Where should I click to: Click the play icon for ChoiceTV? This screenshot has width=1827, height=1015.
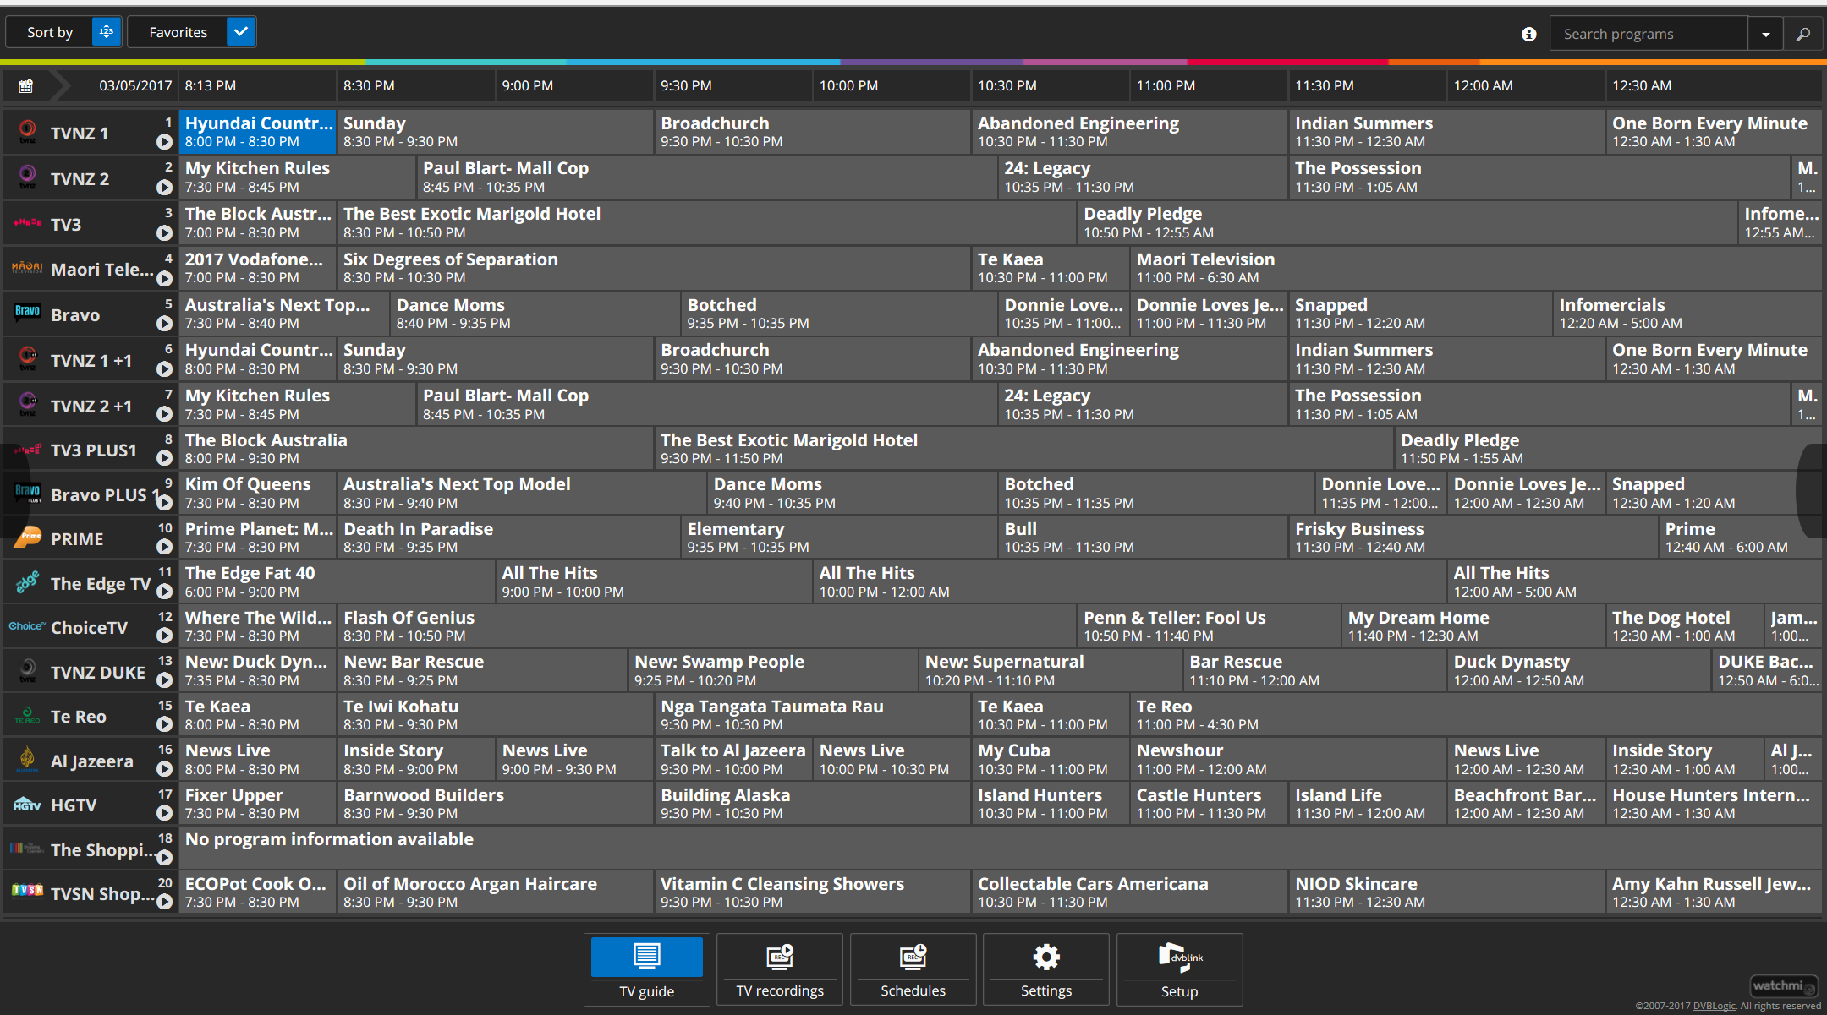coord(165,636)
